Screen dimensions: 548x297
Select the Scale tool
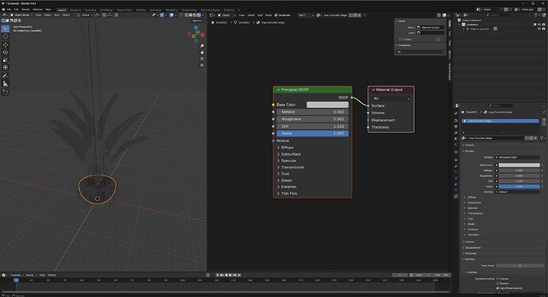[x=6, y=60]
